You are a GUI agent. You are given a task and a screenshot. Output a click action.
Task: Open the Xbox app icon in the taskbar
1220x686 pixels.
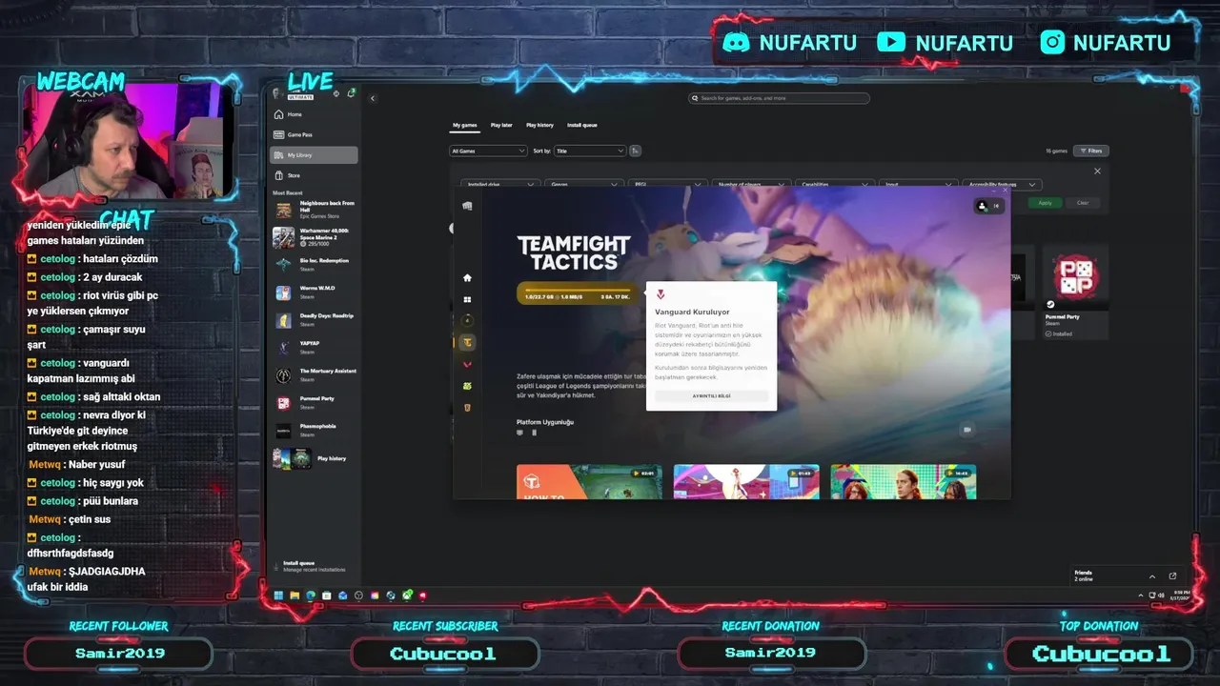(x=407, y=595)
